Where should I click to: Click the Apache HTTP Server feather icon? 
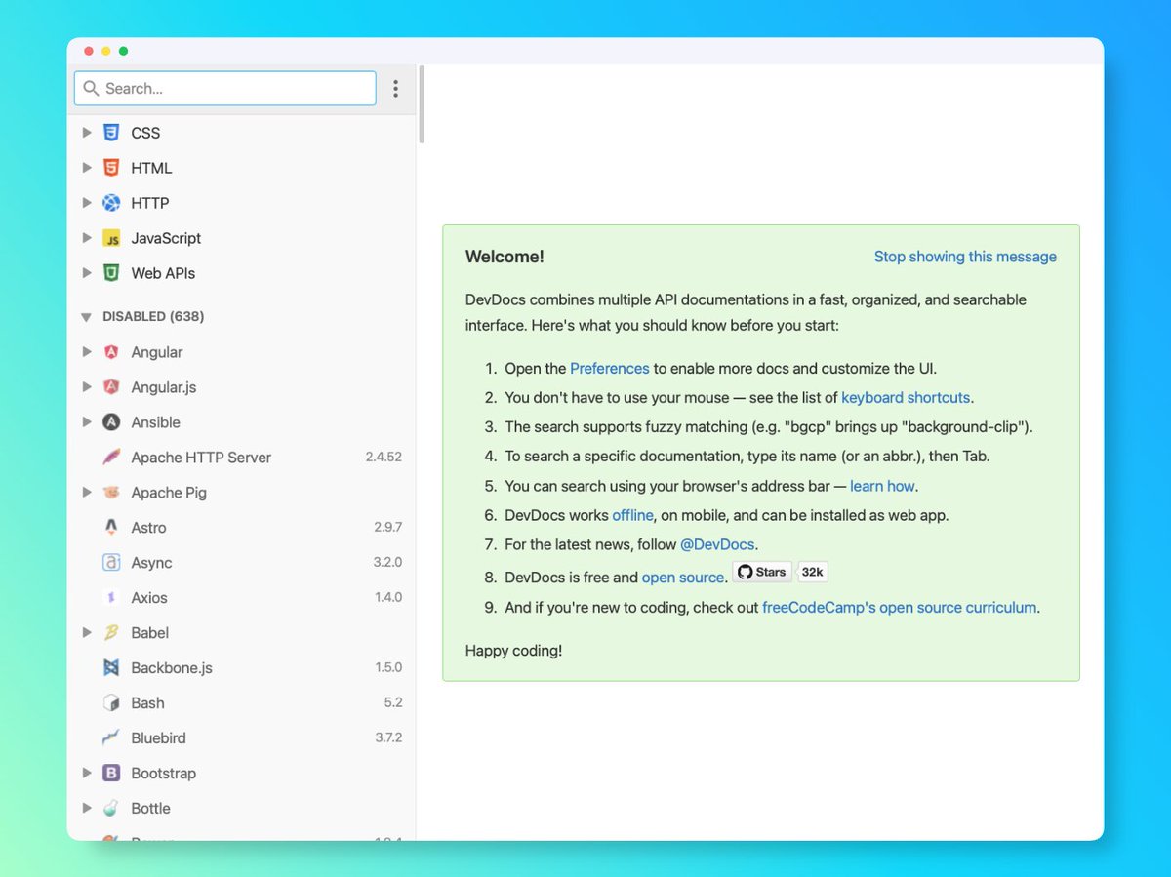111,458
